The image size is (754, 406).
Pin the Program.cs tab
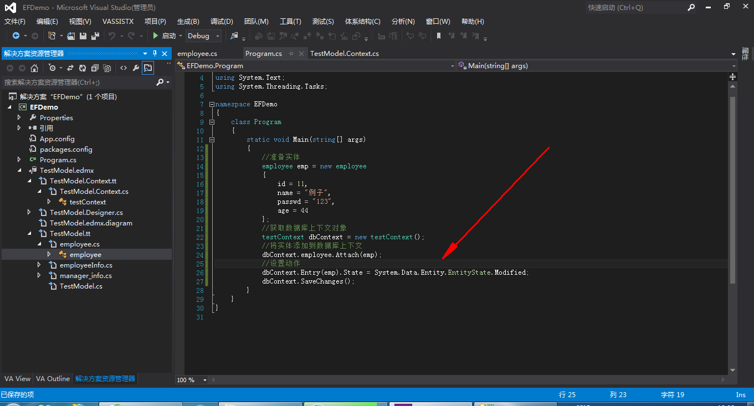291,54
